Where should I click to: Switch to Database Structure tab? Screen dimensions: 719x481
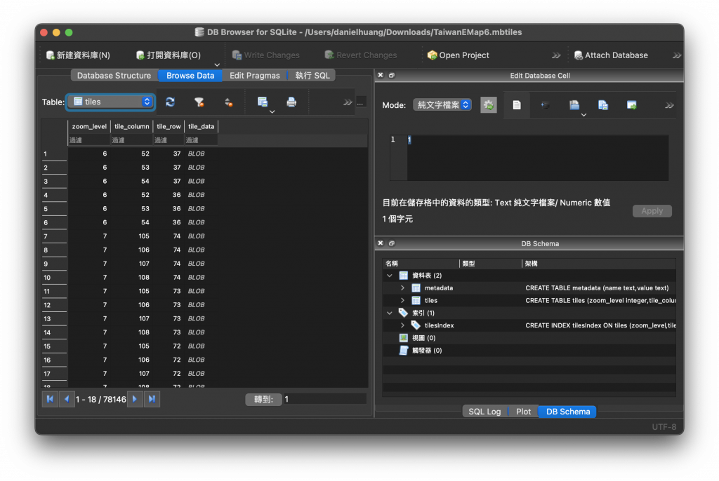click(114, 75)
